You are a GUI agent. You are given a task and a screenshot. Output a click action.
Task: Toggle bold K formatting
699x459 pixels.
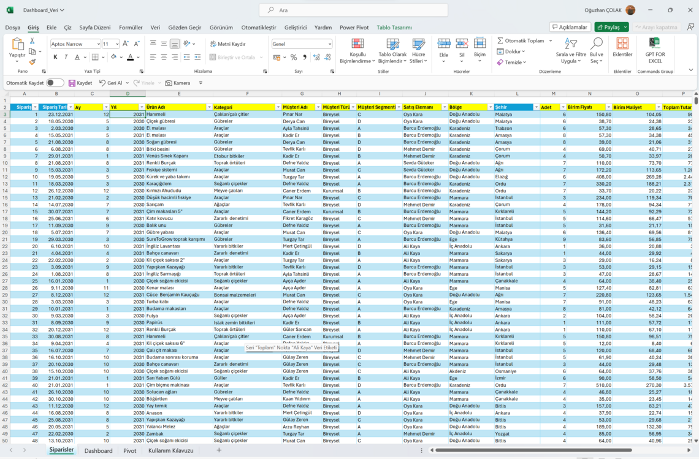pos(55,57)
